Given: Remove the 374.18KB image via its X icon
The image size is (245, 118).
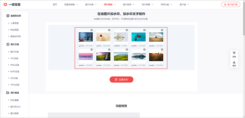Looking at the screenshot, I should pos(109,49).
